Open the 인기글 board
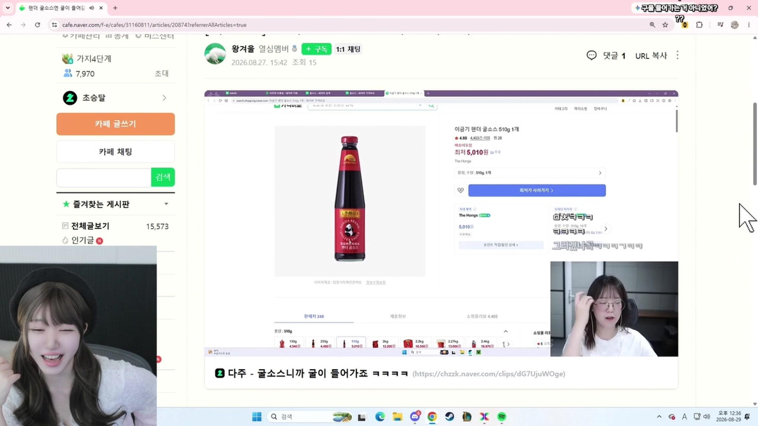Image resolution: width=758 pixels, height=426 pixels. click(x=83, y=240)
